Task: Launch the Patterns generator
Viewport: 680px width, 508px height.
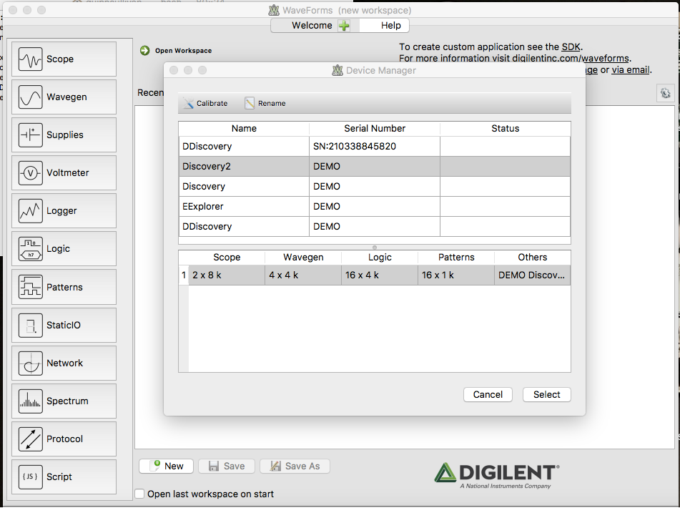Action: pos(64,287)
